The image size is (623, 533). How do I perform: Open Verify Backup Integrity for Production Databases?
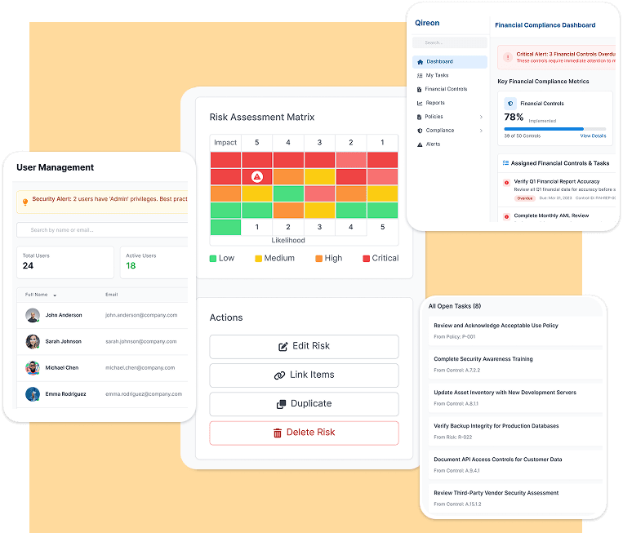514,431
